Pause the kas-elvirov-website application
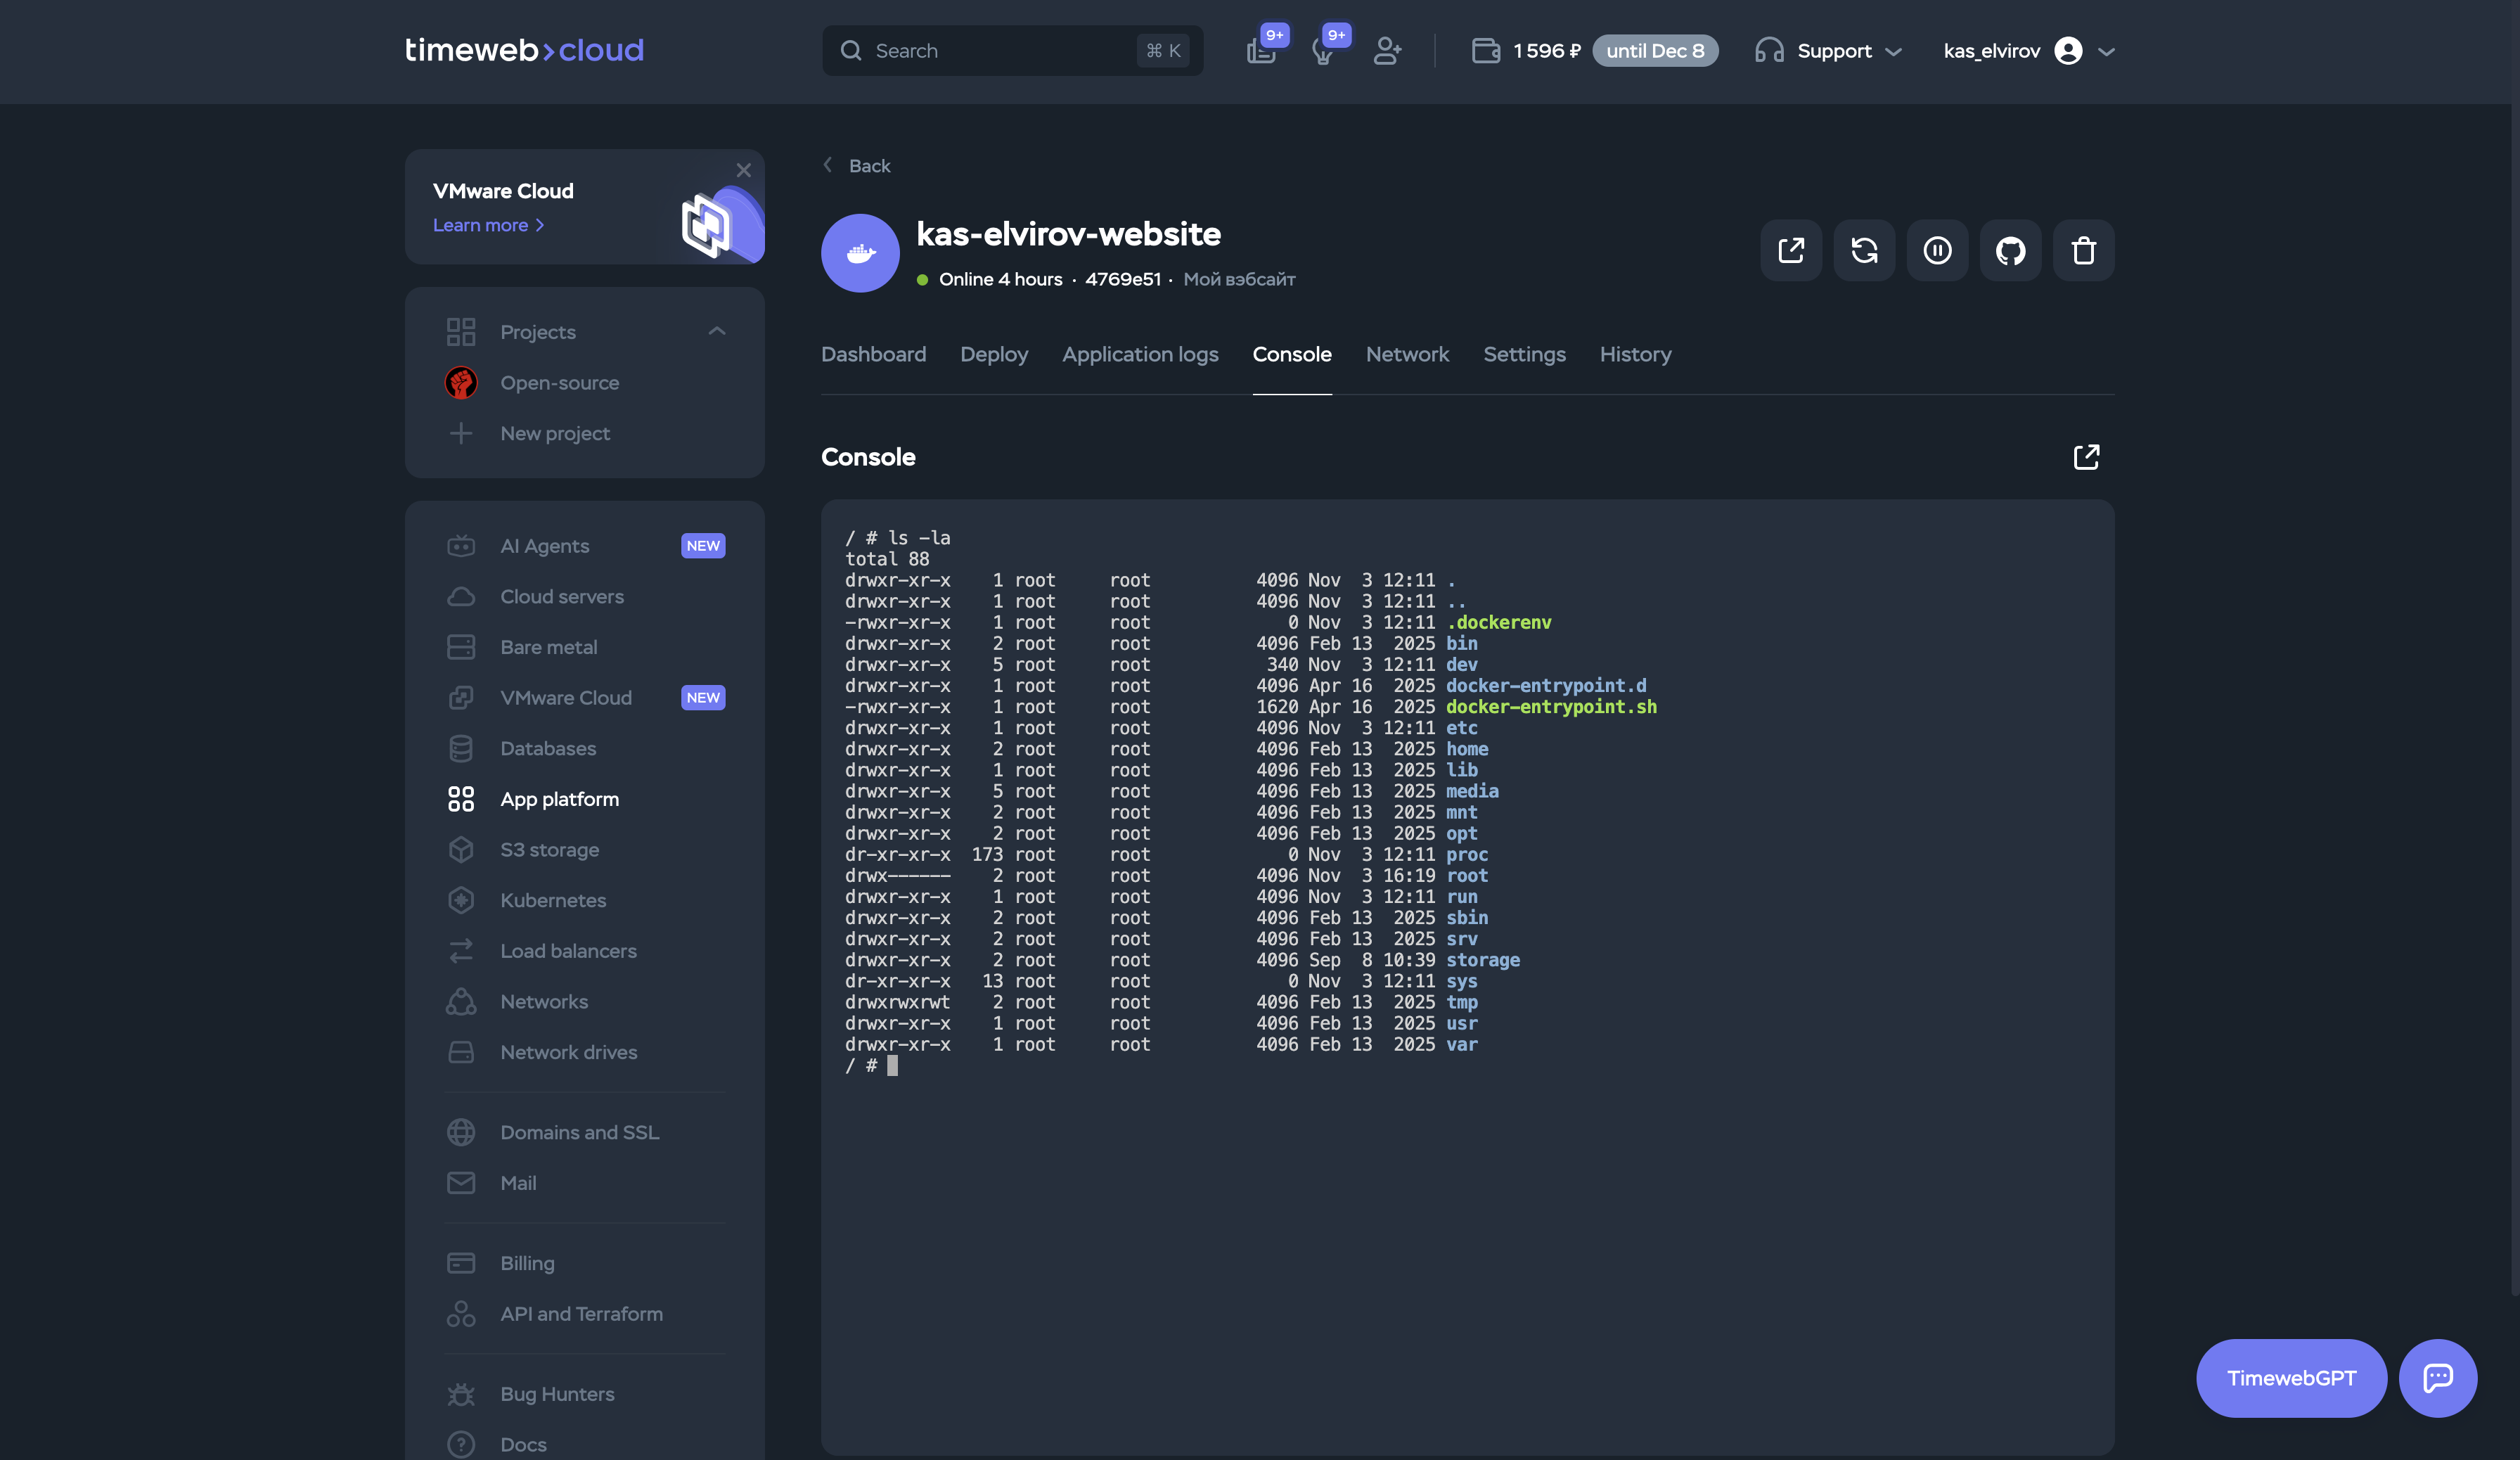 coord(1937,250)
